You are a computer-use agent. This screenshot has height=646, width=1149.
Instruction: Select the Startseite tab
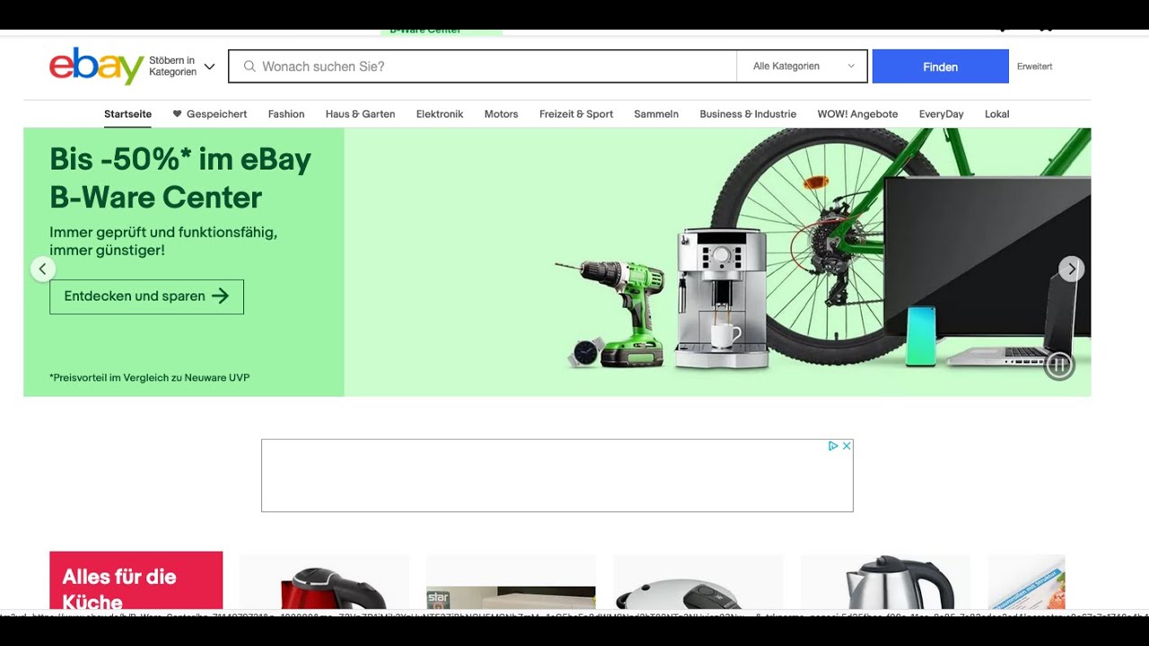[127, 114]
